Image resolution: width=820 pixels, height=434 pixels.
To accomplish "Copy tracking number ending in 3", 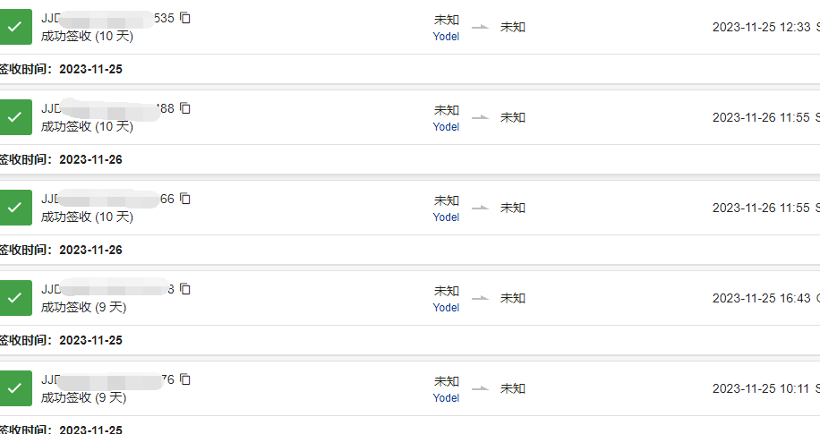I will [x=185, y=289].
